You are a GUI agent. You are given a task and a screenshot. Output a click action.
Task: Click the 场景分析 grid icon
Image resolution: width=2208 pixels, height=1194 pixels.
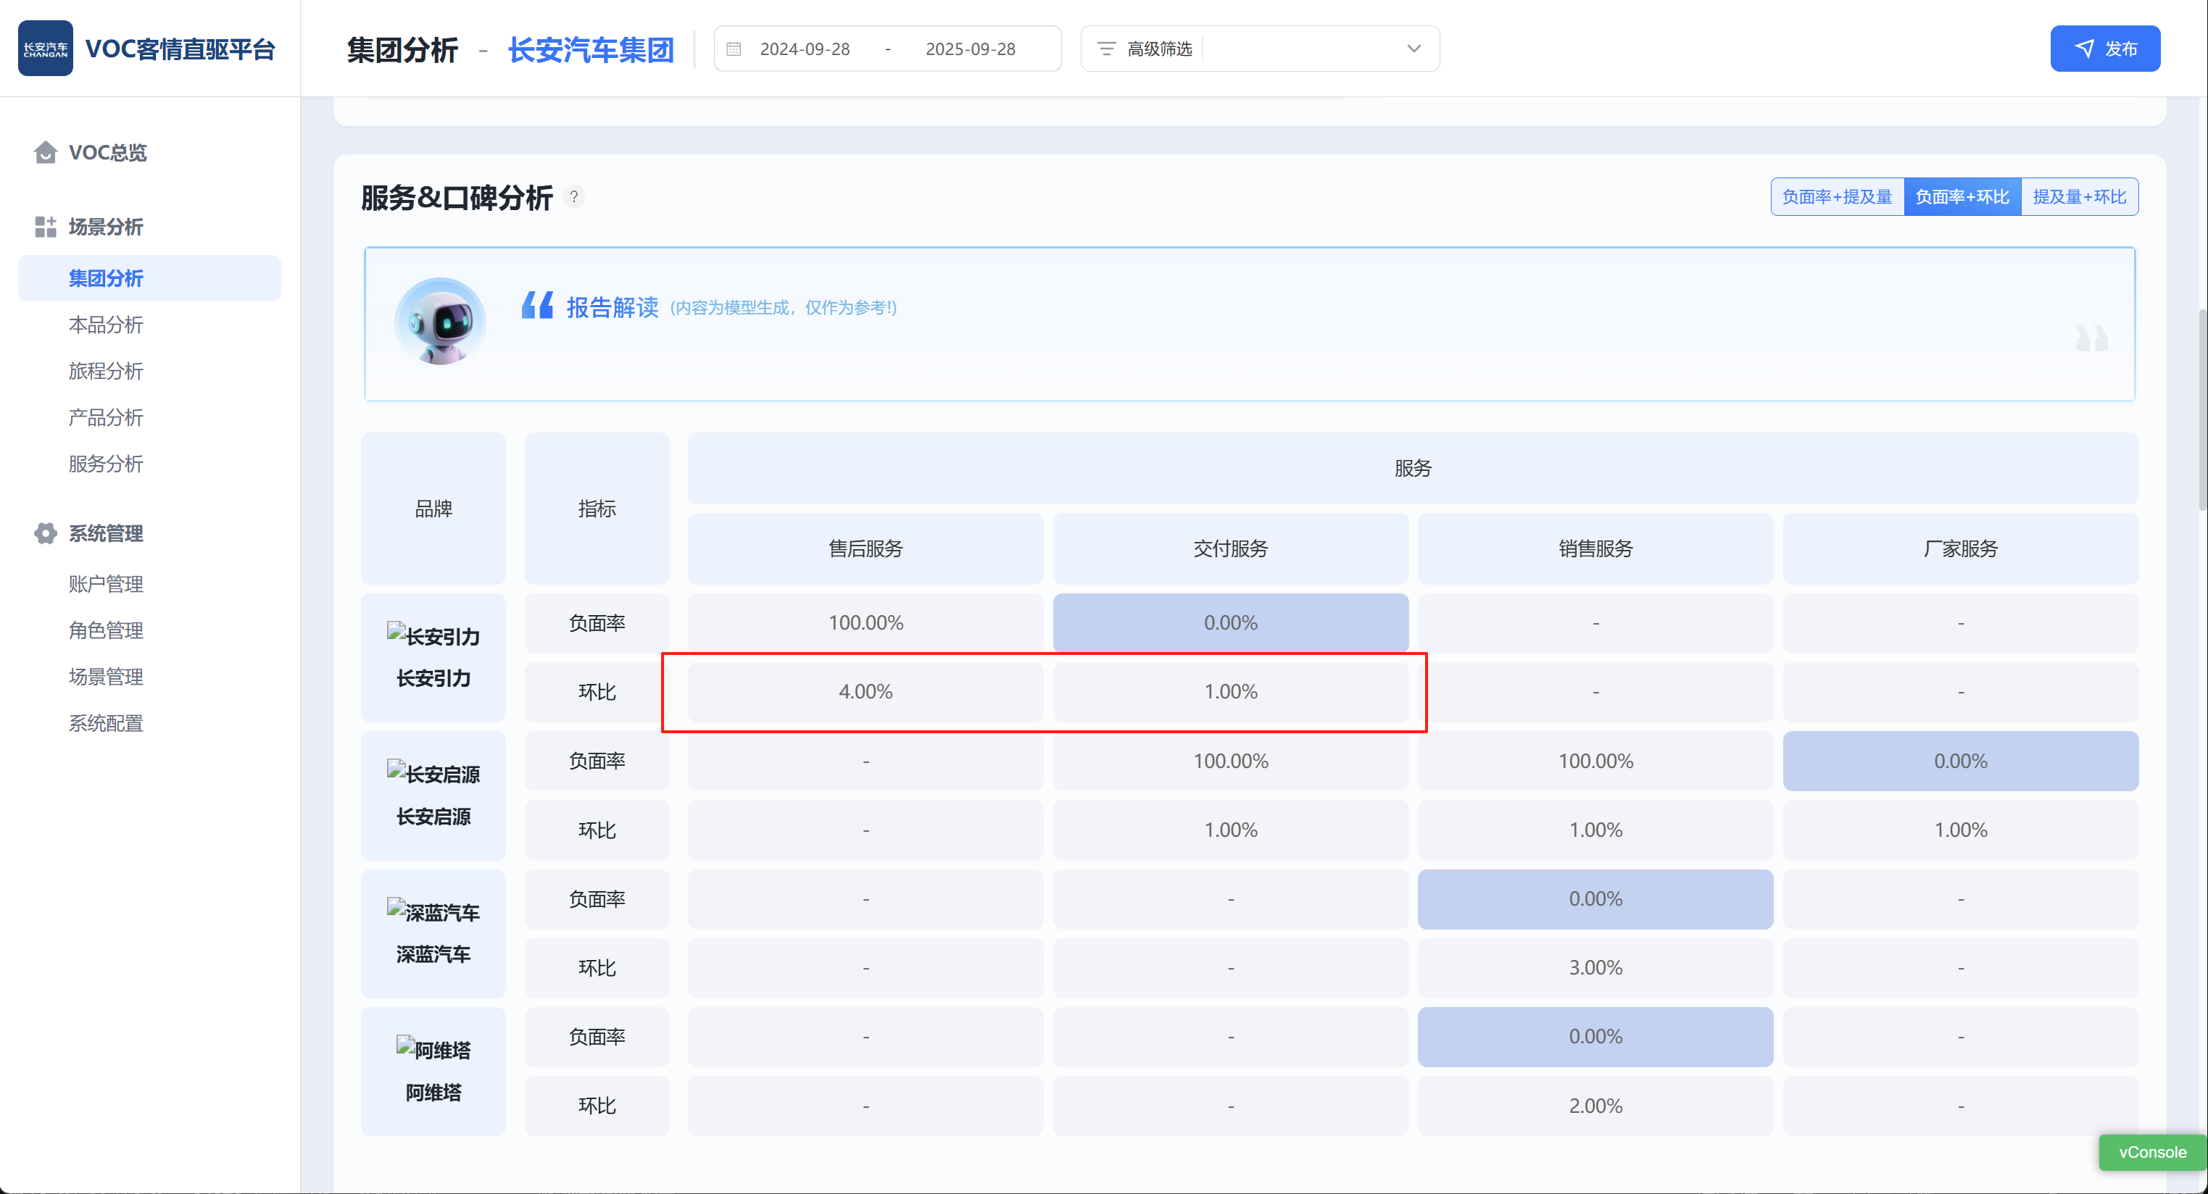point(46,227)
